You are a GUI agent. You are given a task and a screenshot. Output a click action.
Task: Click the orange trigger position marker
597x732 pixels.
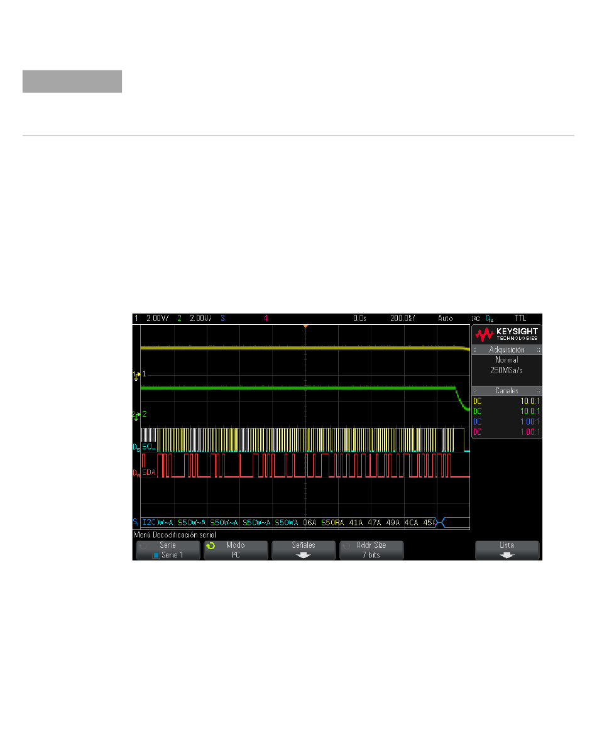pos(305,326)
